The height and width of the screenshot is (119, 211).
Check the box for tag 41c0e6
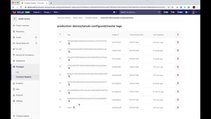[x=60, y=58]
